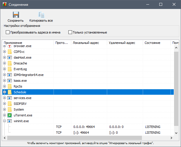The width and height of the screenshot is (181, 147).
Task: Expand the dasHost.exe tree node
Action: coord(5,57)
